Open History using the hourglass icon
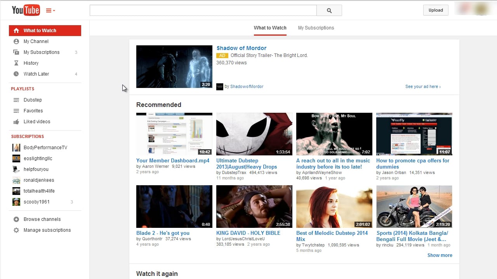Screen dimensions: 497x279 pos(16,63)
